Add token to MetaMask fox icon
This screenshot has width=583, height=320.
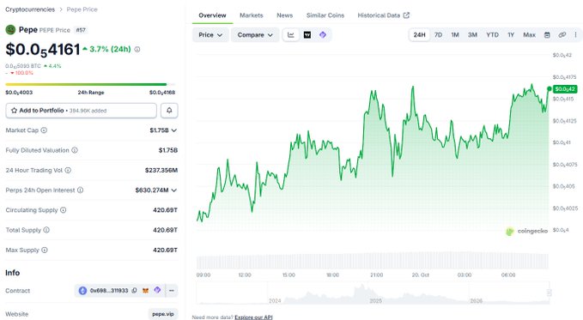click(x=145, y=291)
